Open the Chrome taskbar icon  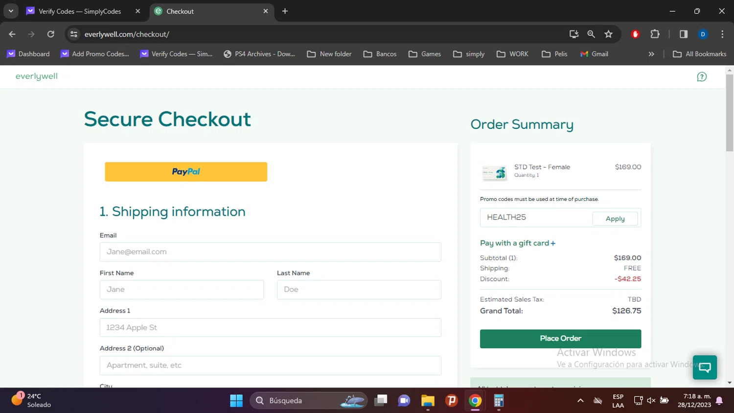tap(475, 401)
